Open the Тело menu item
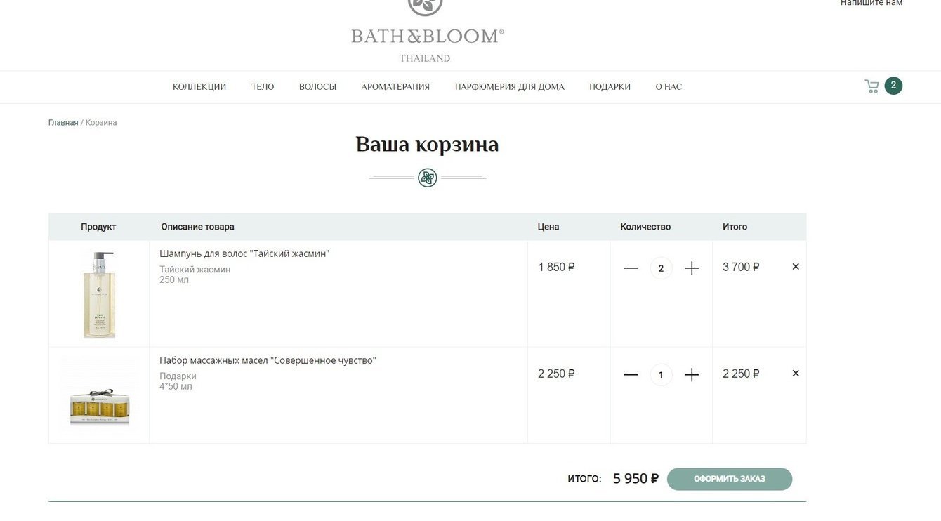The width and height of the screenshot is (941, 521). [x=263, y=87]
